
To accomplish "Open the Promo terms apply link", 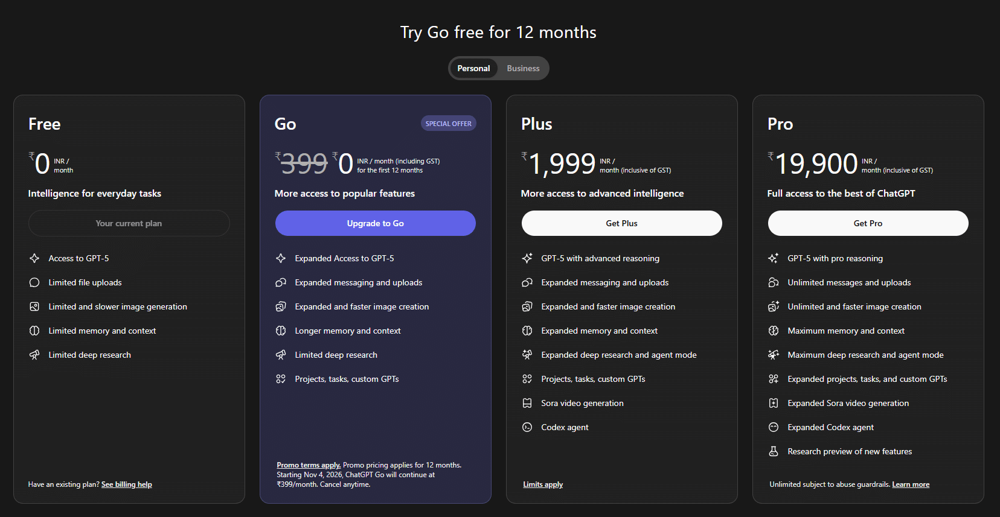I will tap(309, 465).
